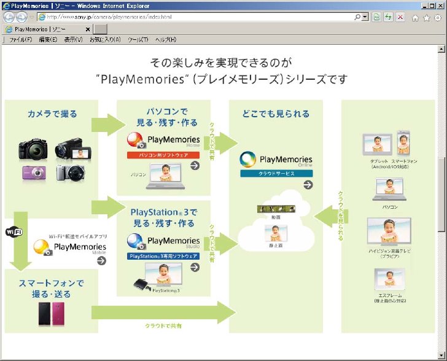This screenshot has height=361, width=447.
Task: Click the two smartphones image
Action: coord(52,314)
